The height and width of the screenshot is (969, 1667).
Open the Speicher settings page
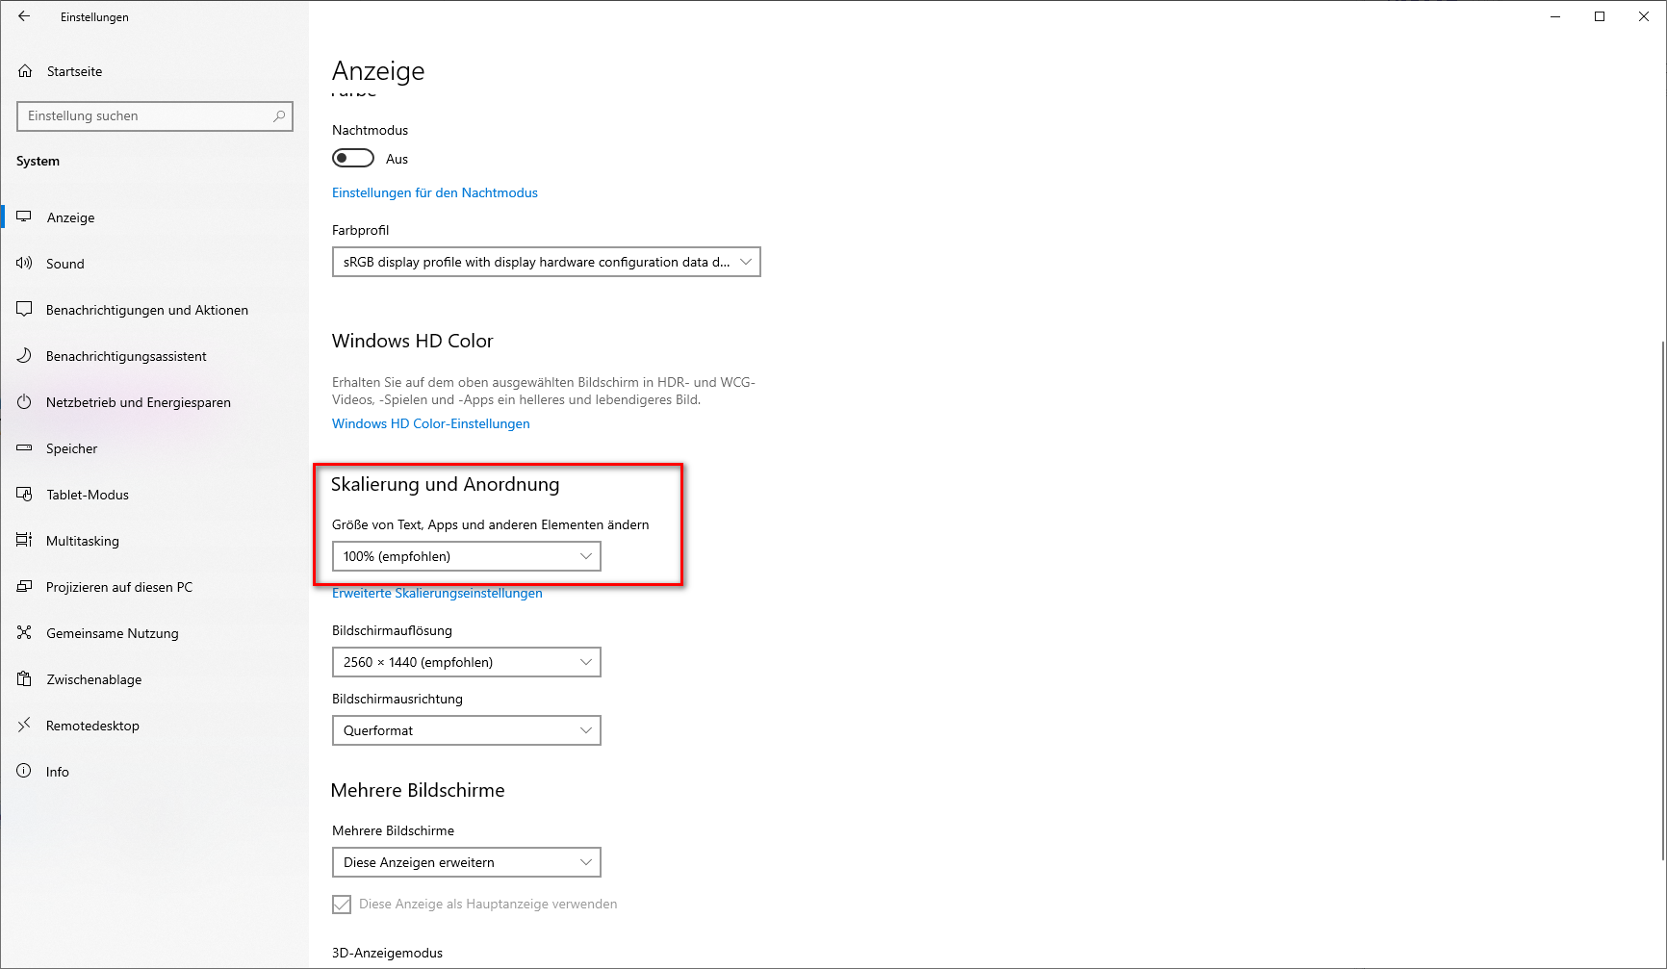click(154, 448)
